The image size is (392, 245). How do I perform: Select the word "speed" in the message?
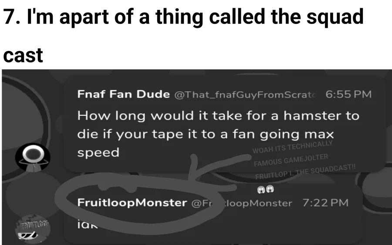(x=98, y=152)
